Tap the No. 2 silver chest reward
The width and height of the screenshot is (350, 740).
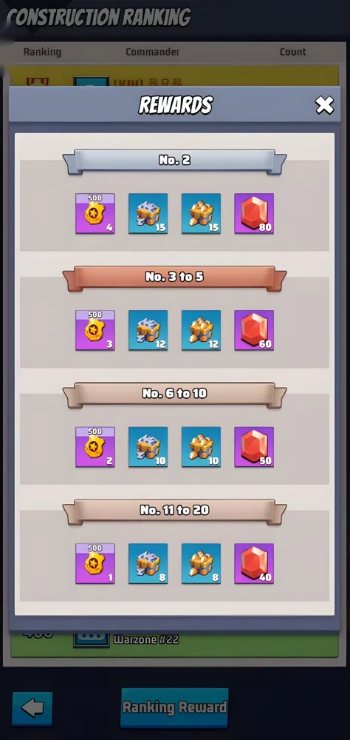[x=148, y=213]
